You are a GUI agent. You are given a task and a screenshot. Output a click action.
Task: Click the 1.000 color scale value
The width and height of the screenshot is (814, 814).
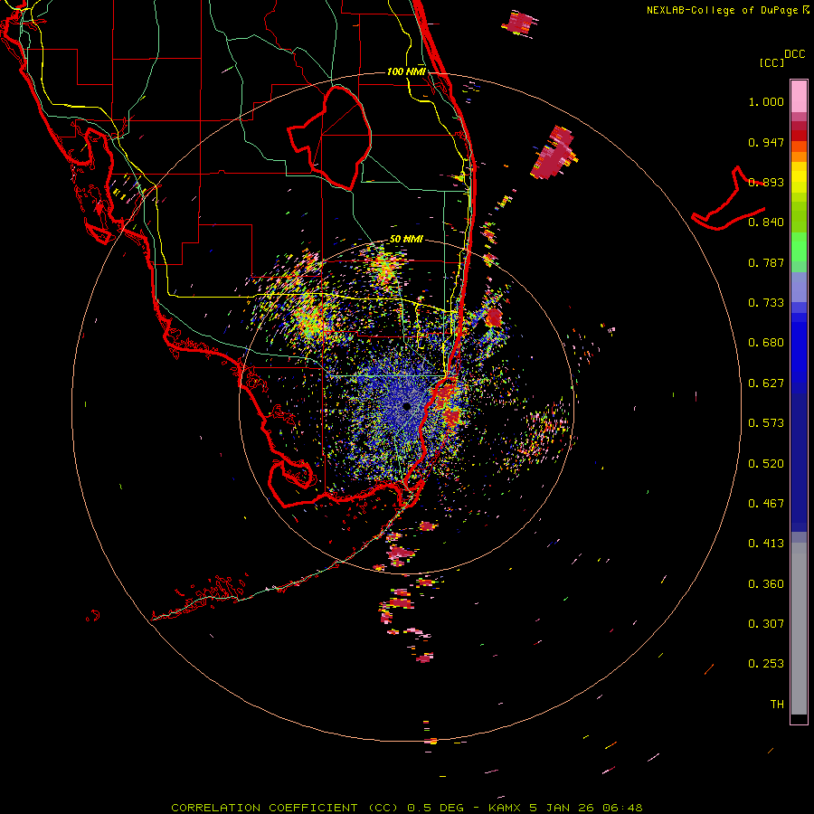766,101
